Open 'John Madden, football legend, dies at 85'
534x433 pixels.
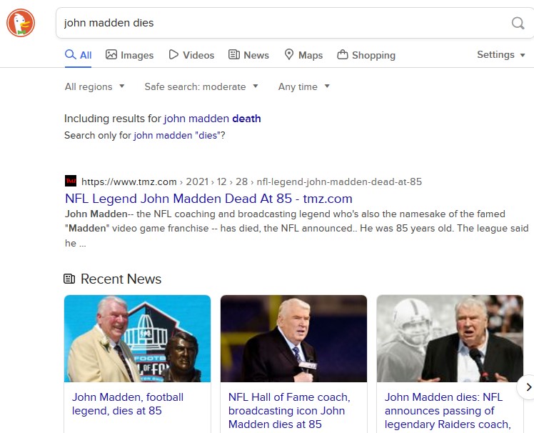pos(128,404)
